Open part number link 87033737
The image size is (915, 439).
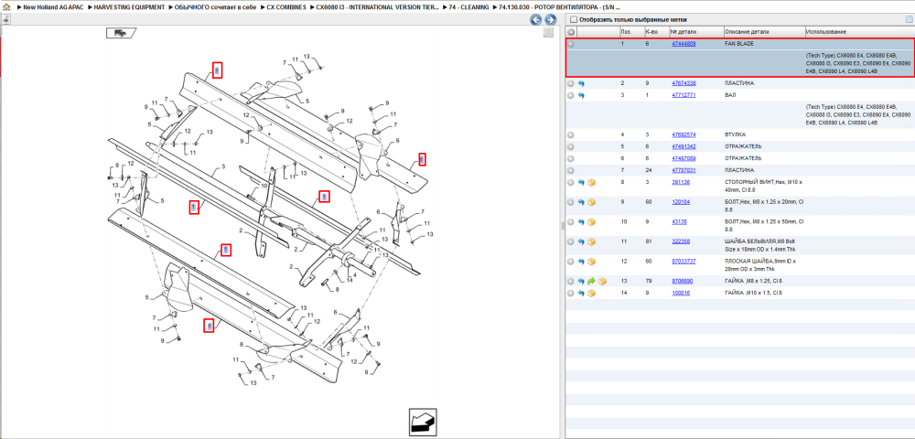(x=684, y=262)
